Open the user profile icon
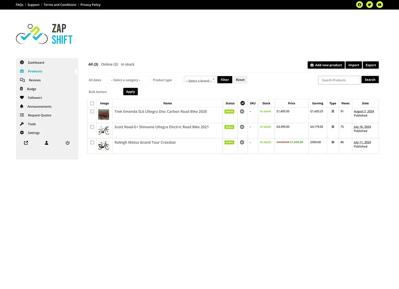This screenshot has width=399, height=289. 46,143
